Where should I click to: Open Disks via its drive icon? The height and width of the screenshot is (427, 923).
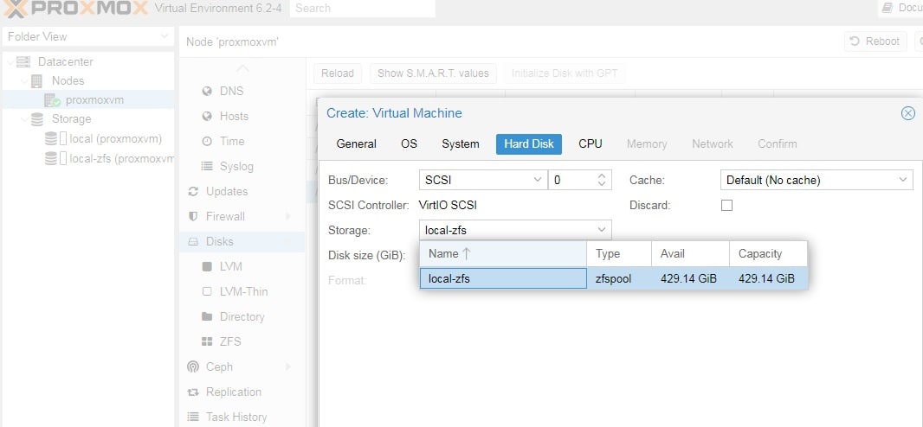193,241
